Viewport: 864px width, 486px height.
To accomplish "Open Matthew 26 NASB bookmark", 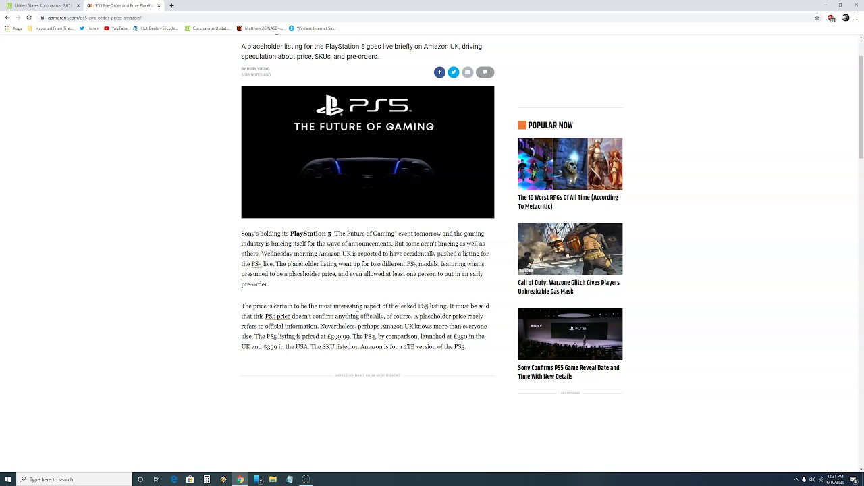I will [260, 28].
